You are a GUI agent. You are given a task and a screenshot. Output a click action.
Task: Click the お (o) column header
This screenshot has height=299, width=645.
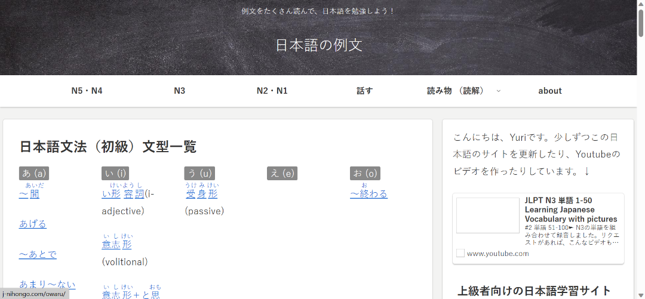(x=365, y=174)
